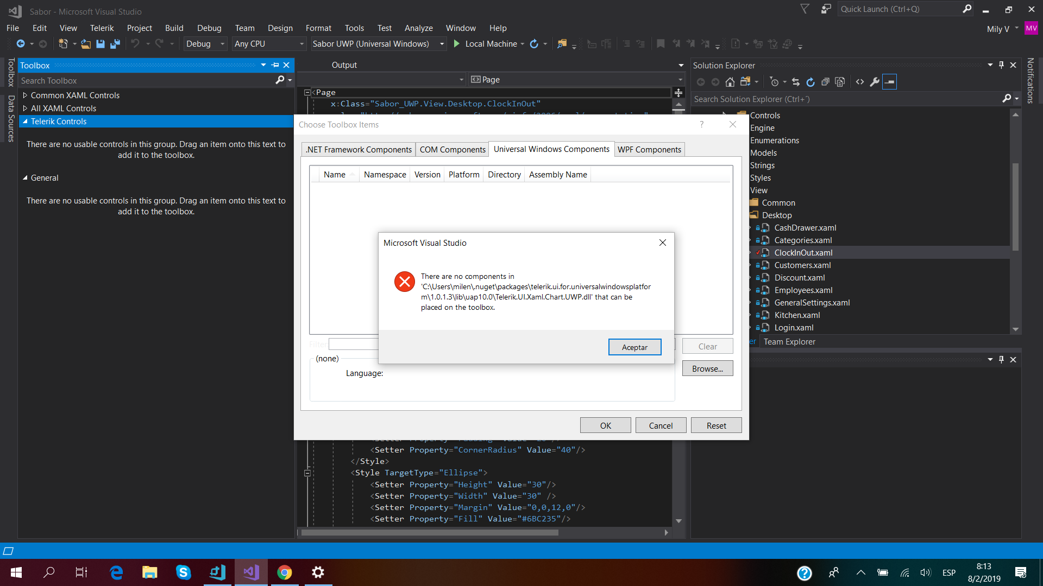
Task: Pin the Solution Explorer panel
Action: pos(1001,65)
